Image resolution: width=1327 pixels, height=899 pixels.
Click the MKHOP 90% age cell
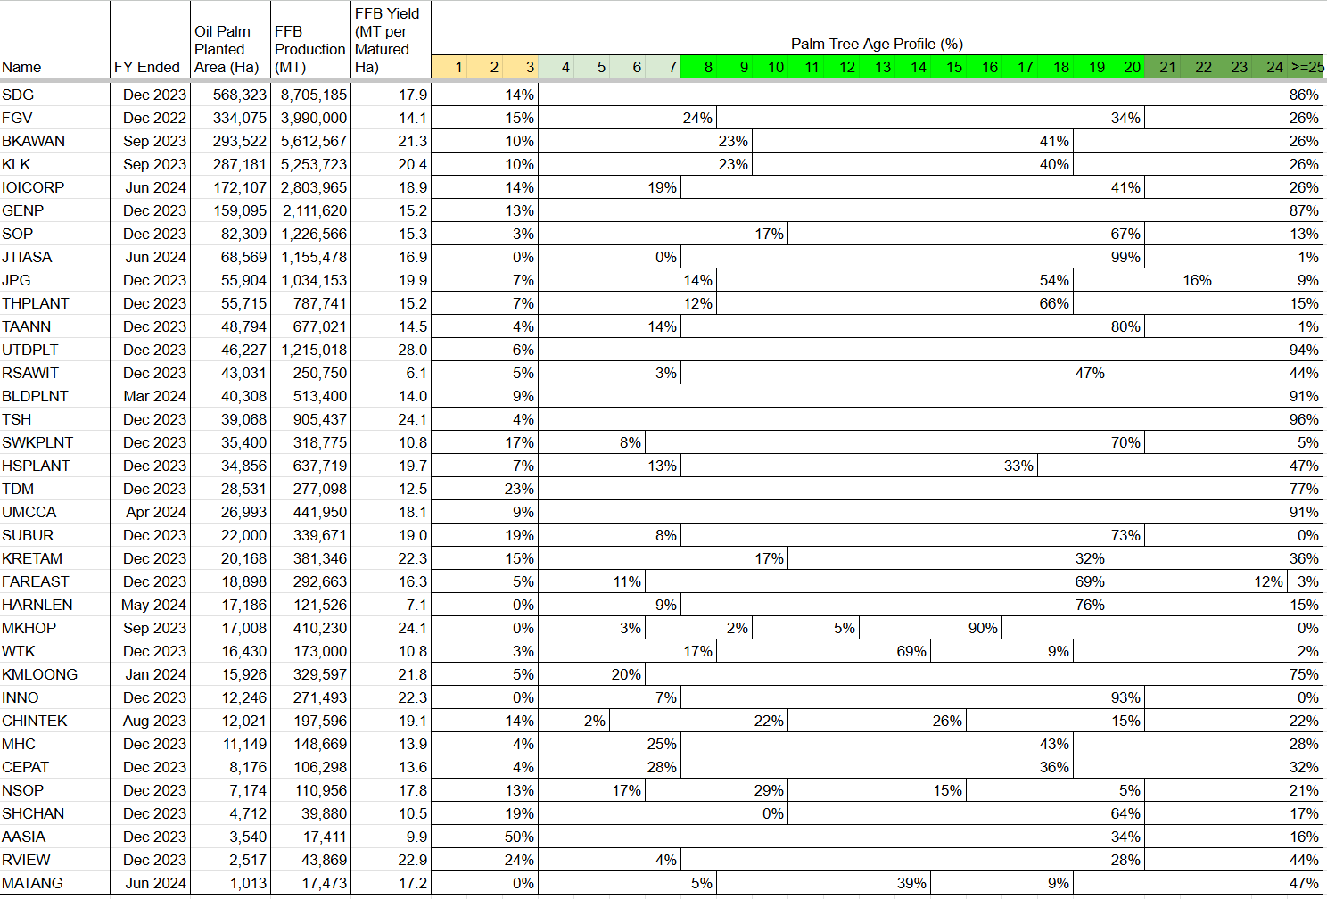pyautogui.click(x=931, y=628)
